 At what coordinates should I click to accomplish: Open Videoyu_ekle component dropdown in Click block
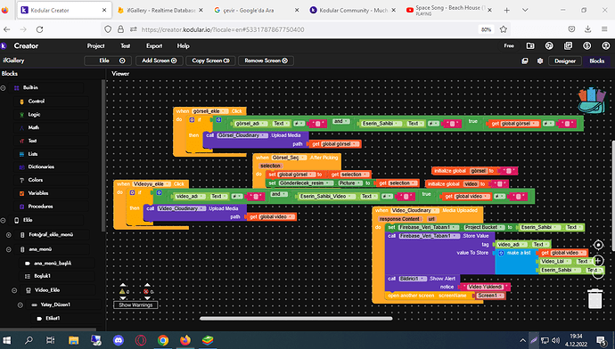(x=152, y=183)
